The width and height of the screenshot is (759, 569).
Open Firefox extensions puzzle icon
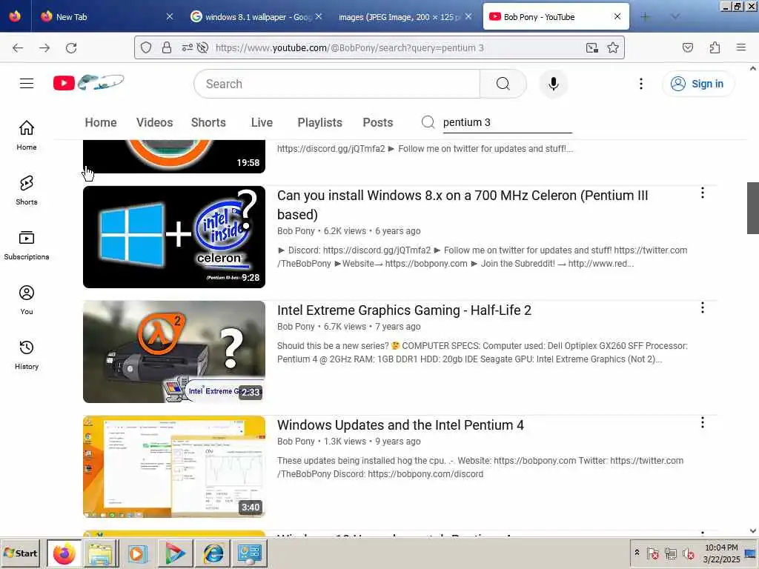point(715,47)
